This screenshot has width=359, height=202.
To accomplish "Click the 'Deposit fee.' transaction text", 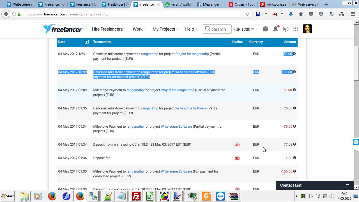I will (102, 158).
